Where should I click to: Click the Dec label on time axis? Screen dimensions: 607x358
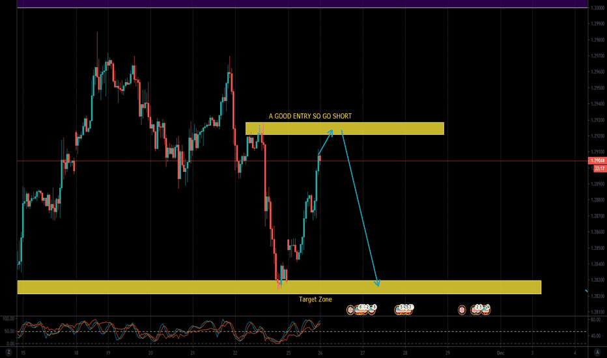[x=499, y=352]
